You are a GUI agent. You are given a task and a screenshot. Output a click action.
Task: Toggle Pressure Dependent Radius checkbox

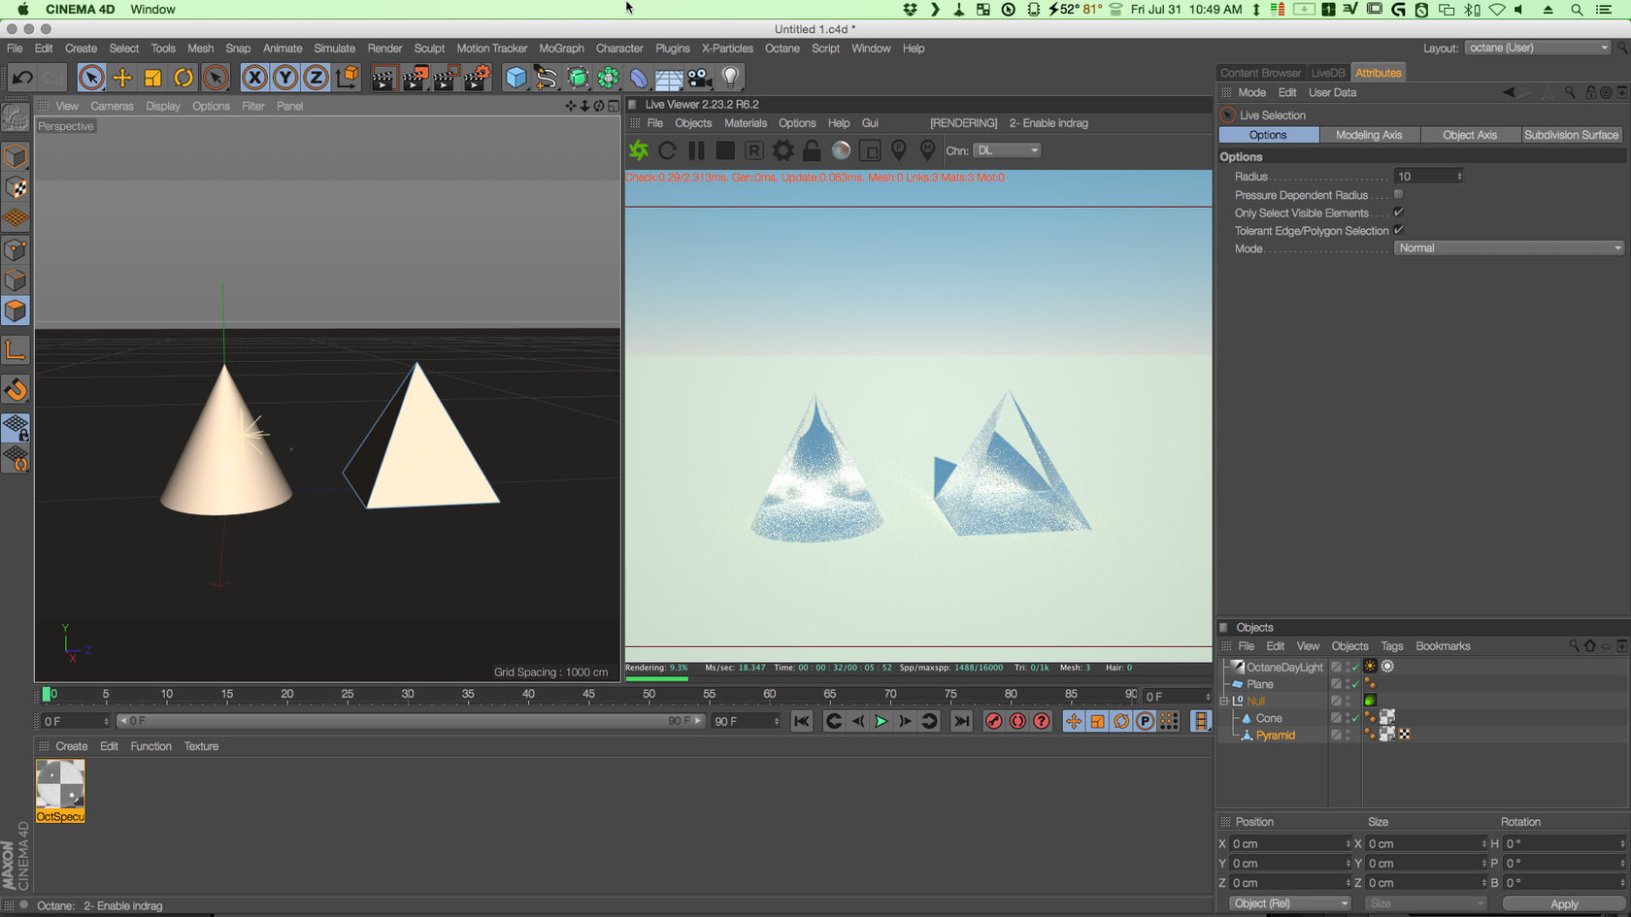1399,195
